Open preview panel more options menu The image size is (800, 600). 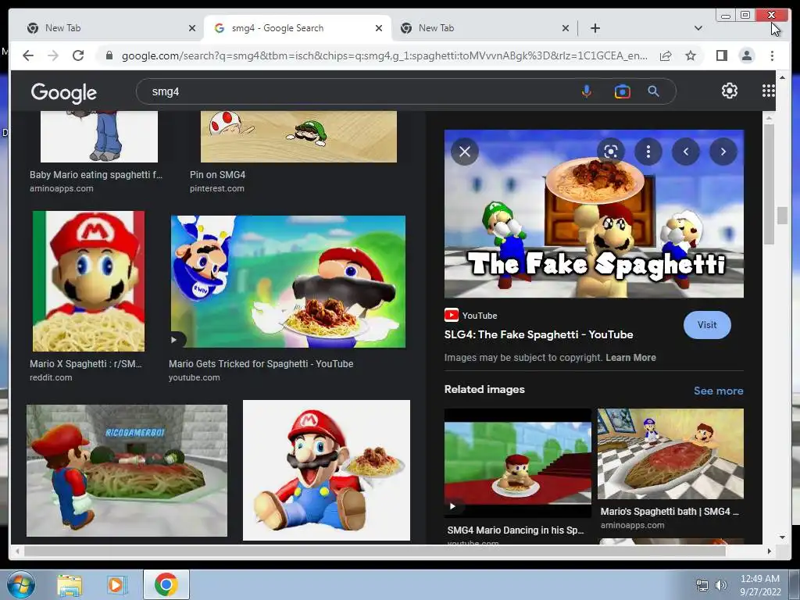(x=648, y=152)
